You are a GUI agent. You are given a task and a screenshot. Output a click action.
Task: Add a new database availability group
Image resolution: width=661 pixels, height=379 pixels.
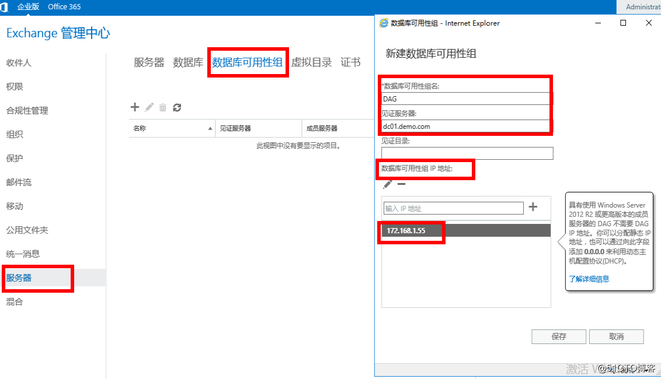point(135,107)
